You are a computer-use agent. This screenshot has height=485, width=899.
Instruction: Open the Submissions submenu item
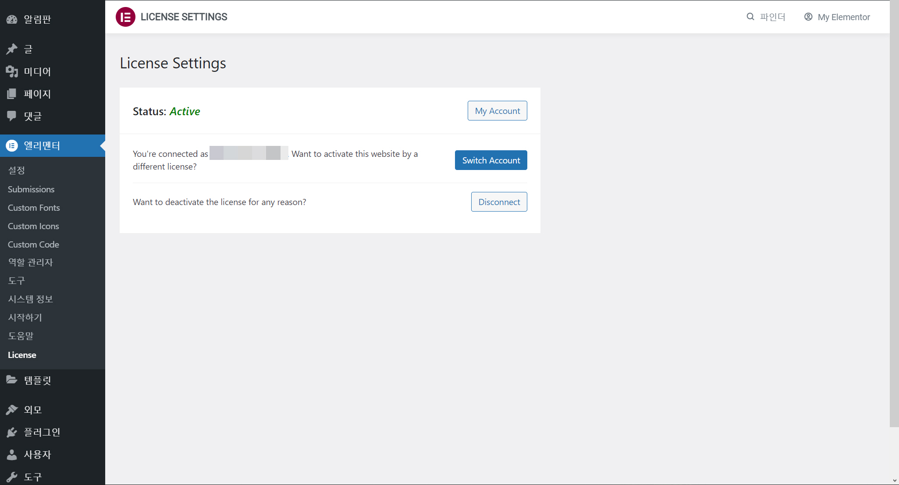[x=31, y=189]
